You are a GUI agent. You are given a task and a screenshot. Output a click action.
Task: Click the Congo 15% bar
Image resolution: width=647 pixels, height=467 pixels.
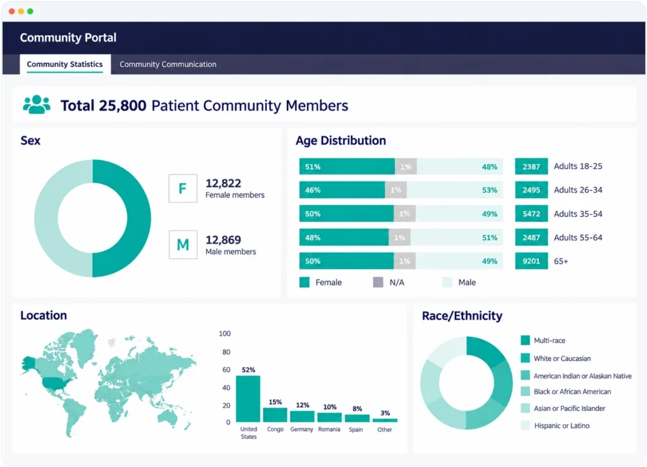coord(275,415)
